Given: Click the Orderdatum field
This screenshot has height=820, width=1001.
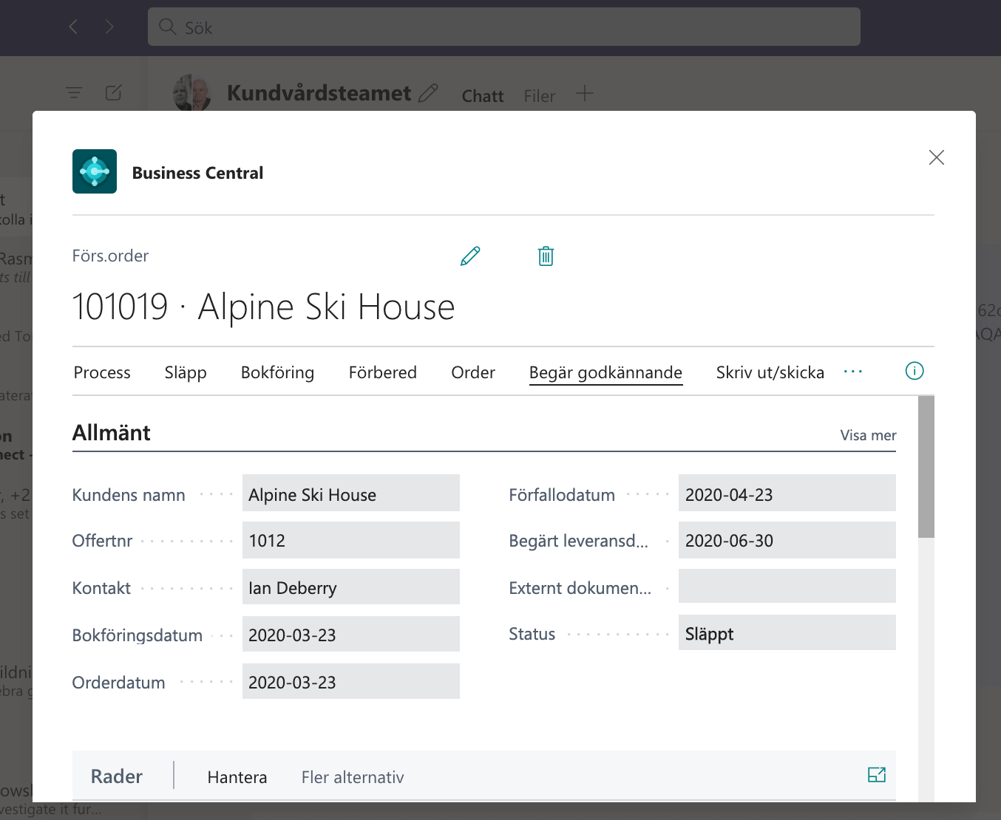Looking at the screenshot, I should point(351,681).
